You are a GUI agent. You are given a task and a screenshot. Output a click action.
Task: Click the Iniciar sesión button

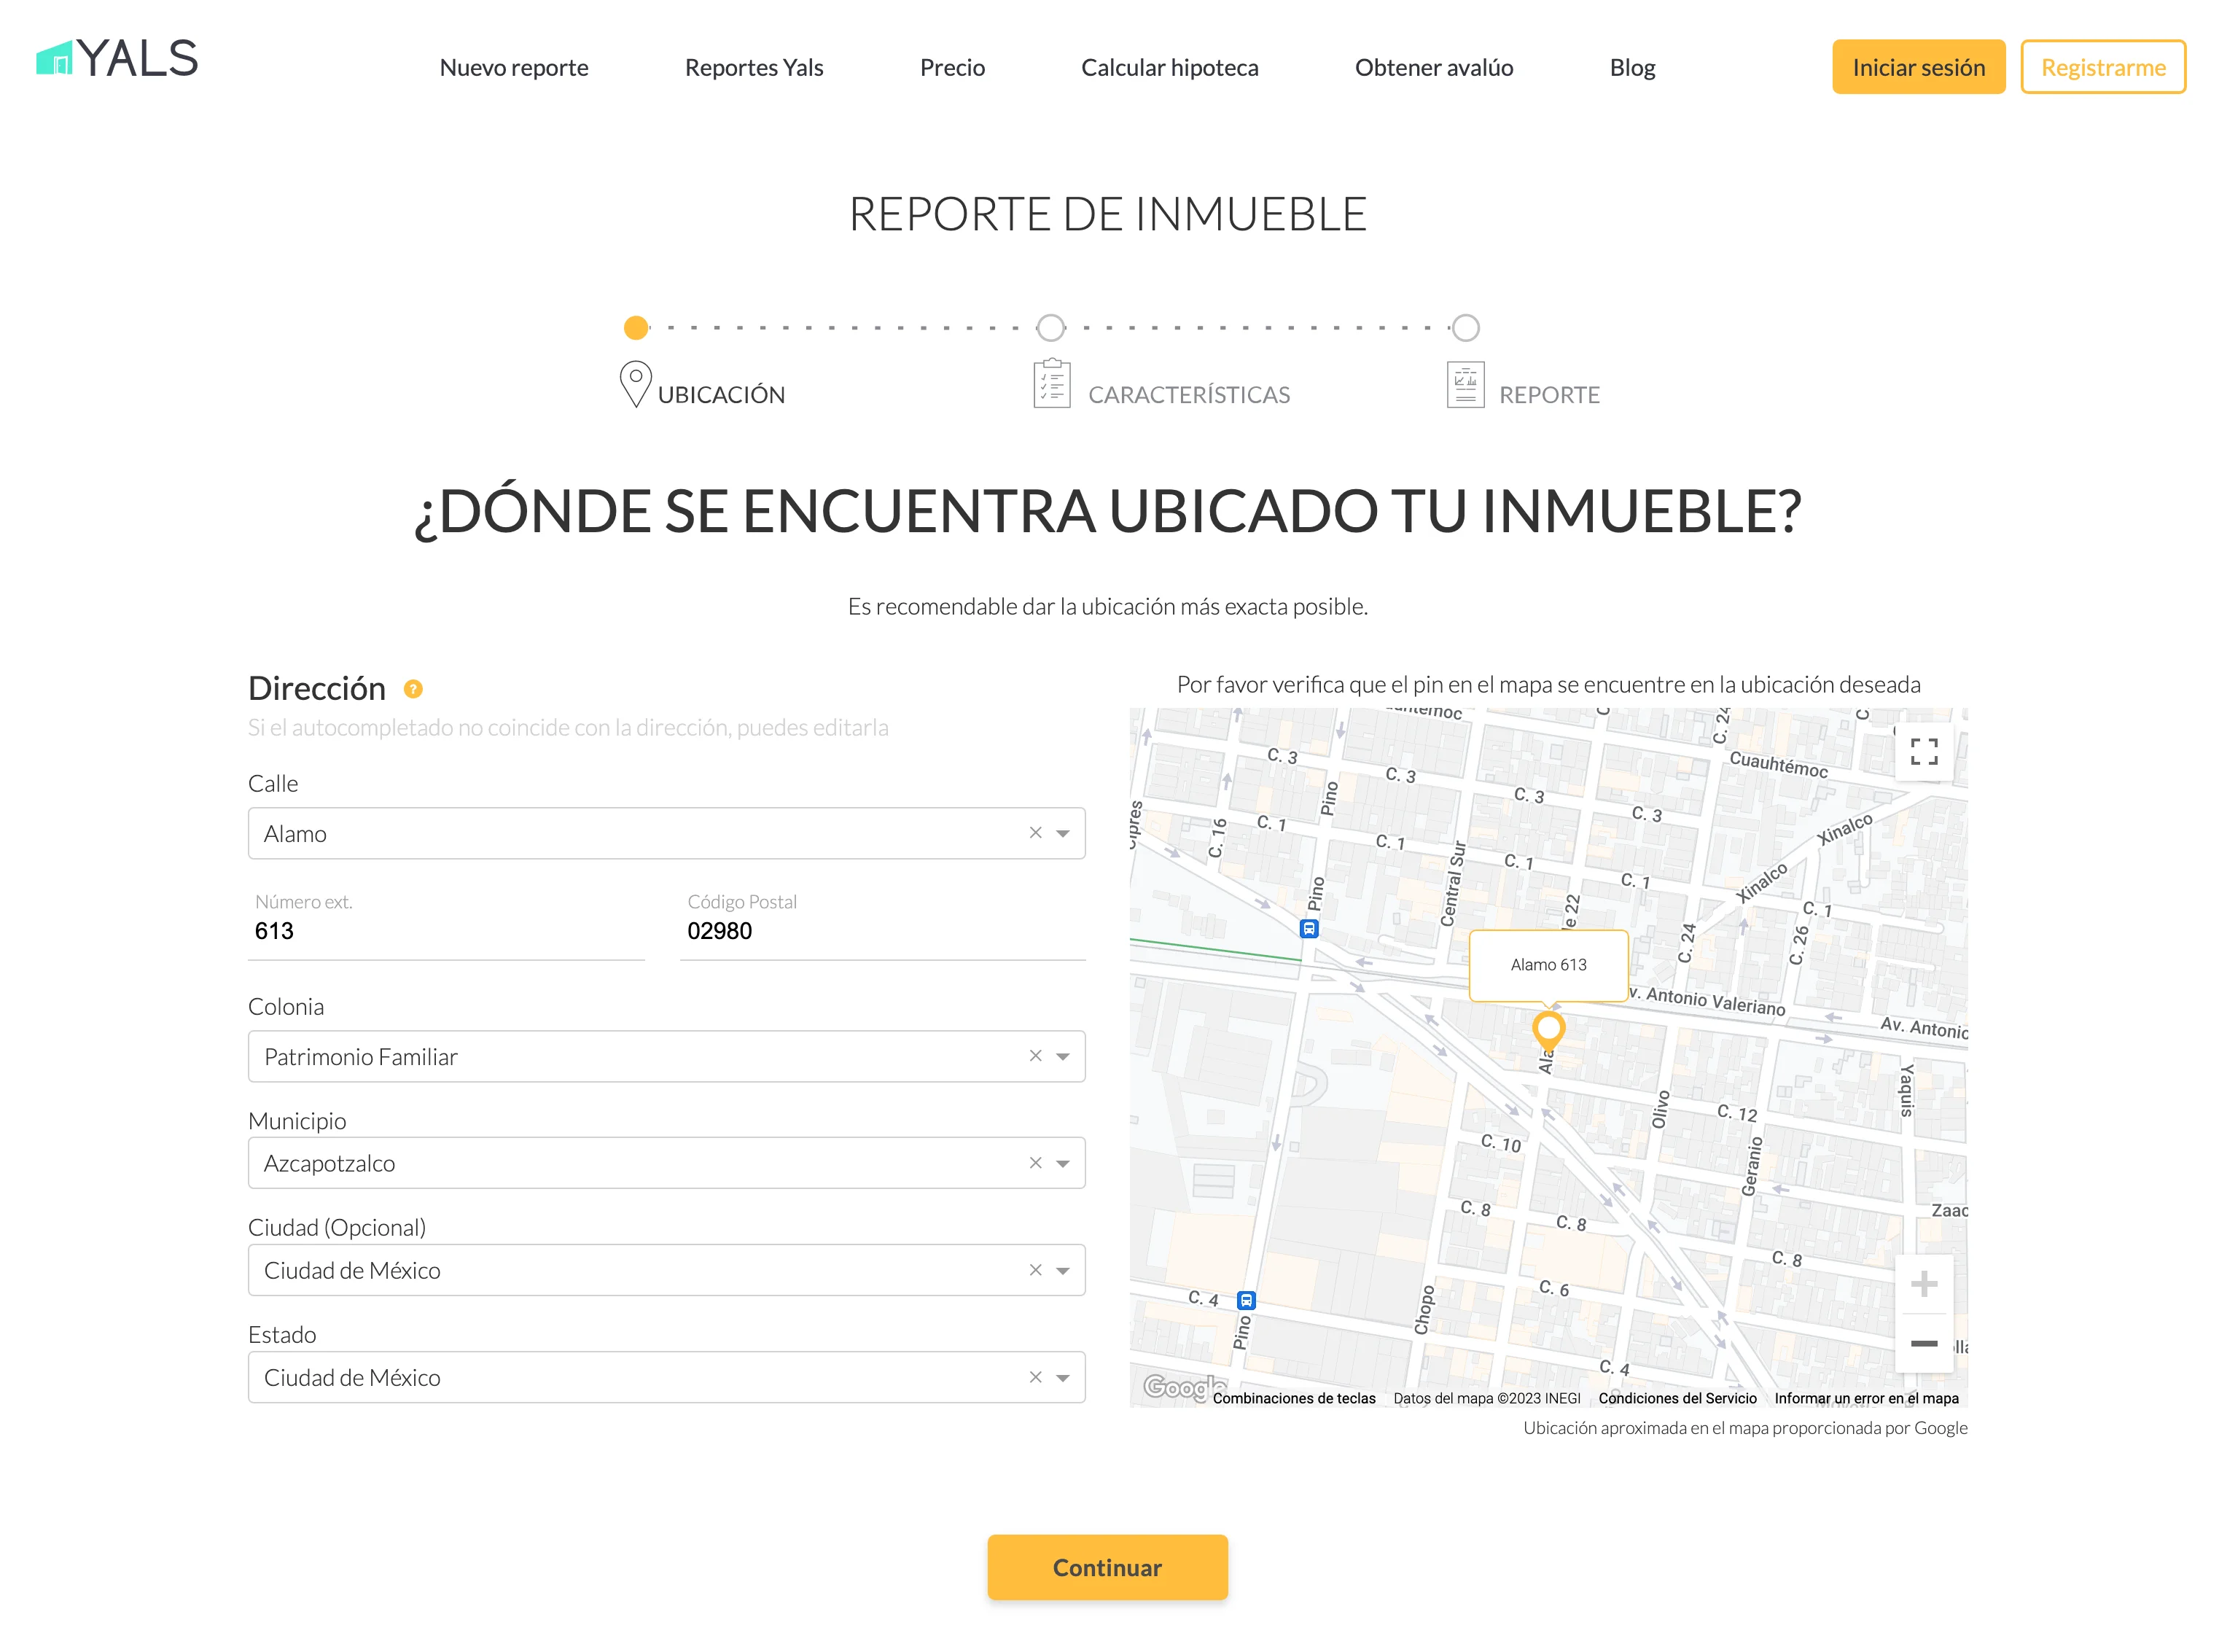[1918, 67]
